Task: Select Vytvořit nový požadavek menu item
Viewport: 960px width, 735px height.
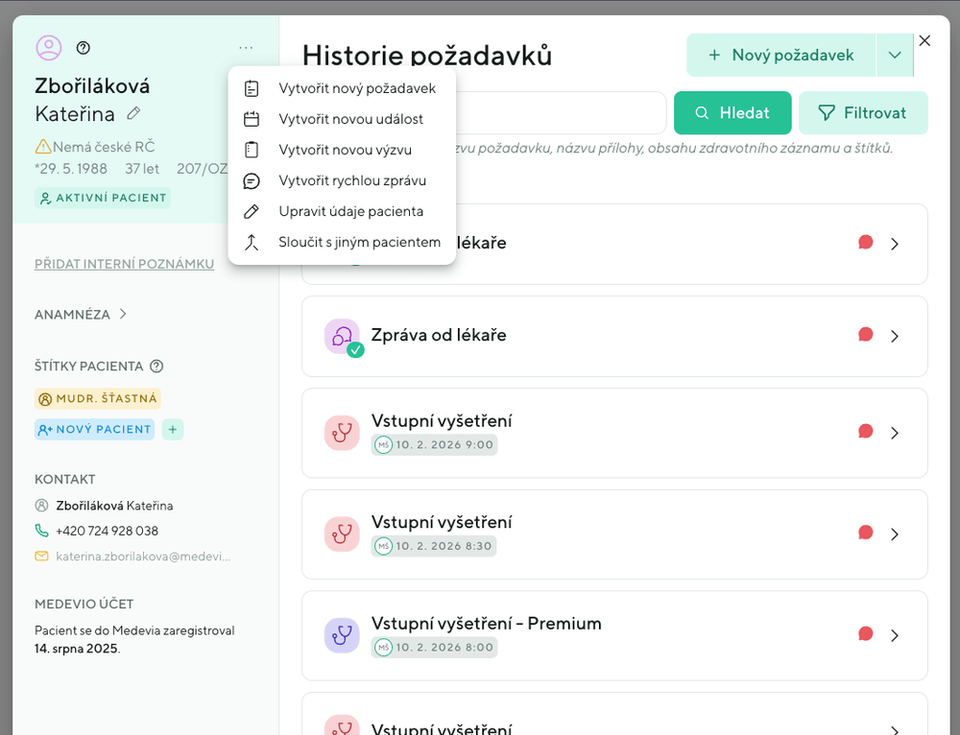Action: pyautogui.click(x=356, y=88)
